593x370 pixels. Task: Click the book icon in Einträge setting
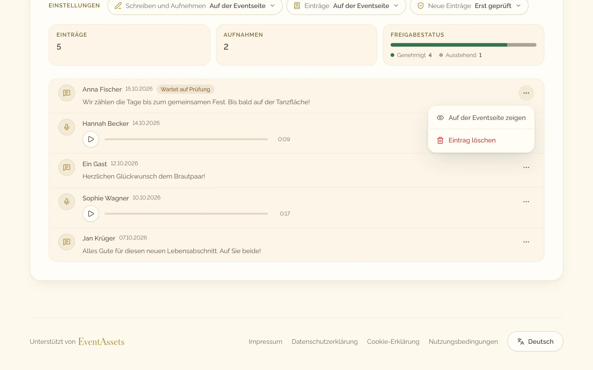tap(297, 6)
